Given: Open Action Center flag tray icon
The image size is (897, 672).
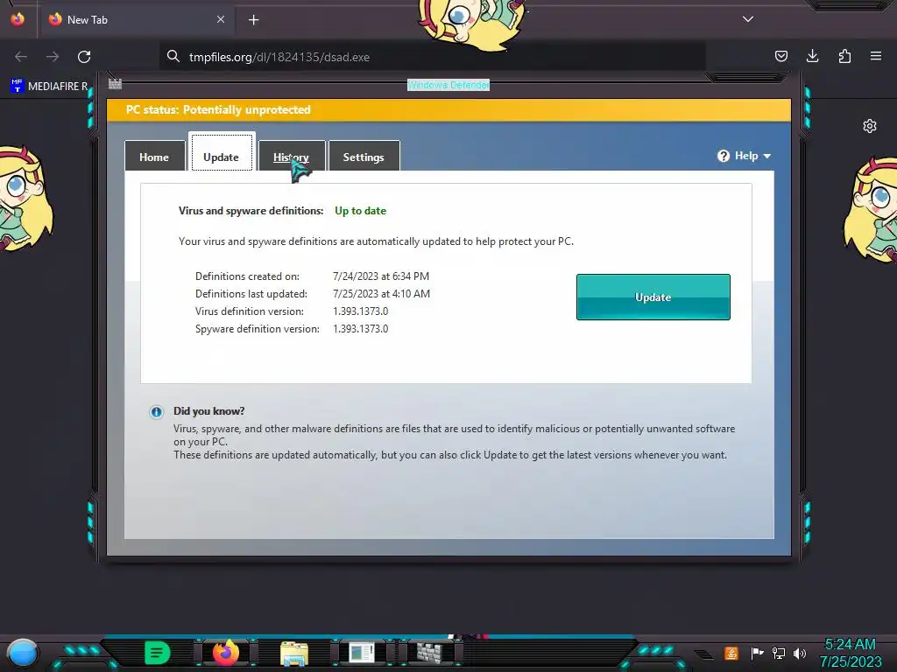Looking at the screenshot, I should click(757, 653).
